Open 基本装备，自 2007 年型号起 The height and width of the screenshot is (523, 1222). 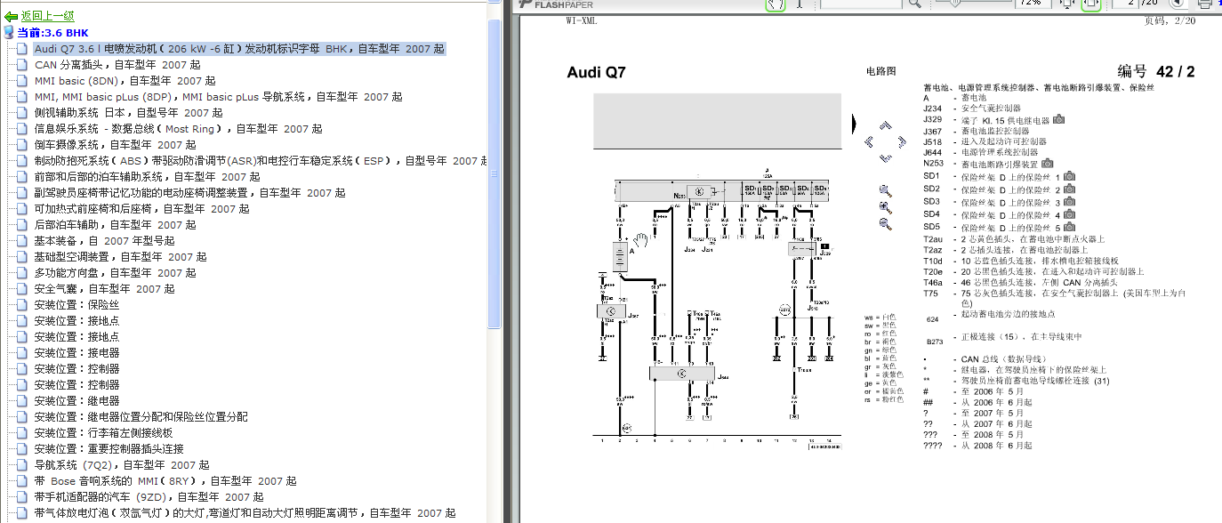point(105,241)
